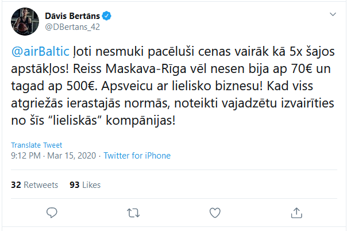Like the tweet with the heart icon

(x=214, y=213)
